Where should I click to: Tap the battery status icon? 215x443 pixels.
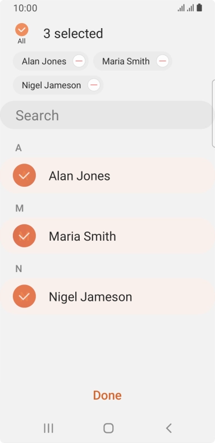tap(199, 8)
